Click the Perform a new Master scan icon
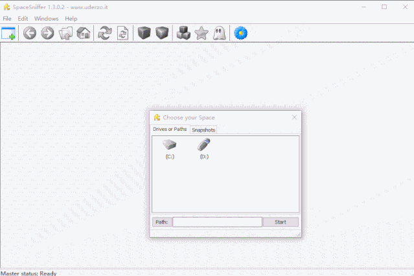This screenshot has width=414, height=276. [x=105, y=33]
